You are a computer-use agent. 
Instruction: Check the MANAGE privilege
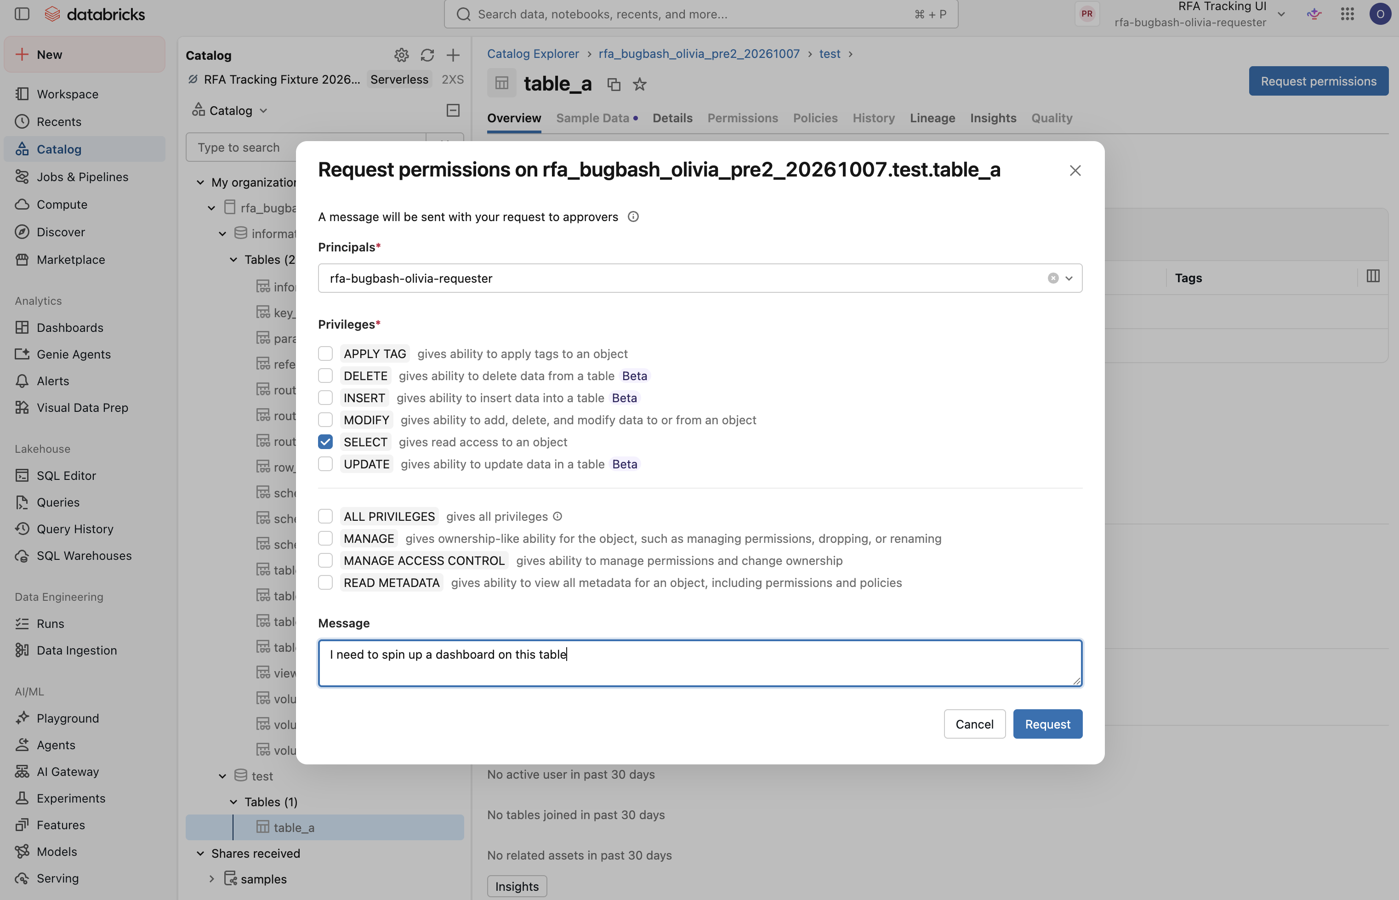pyautogui.click(x=325, y=538)
